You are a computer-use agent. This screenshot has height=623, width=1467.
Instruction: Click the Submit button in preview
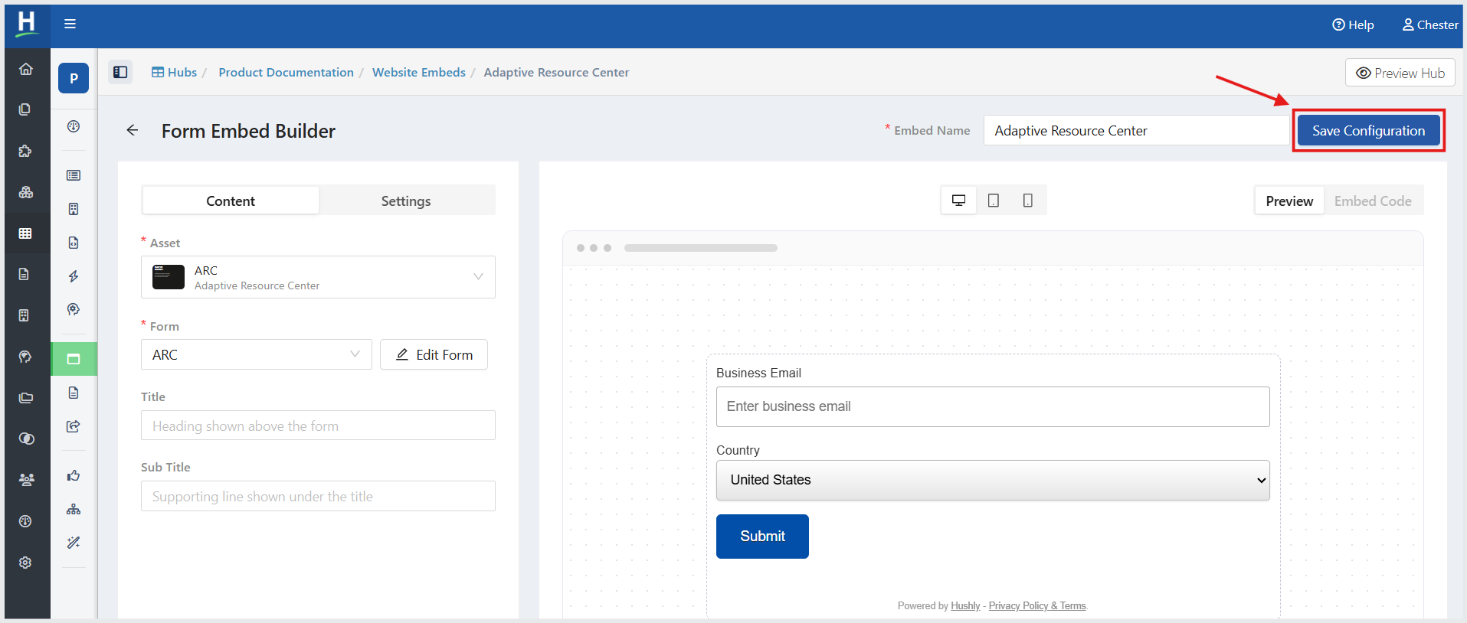[x=762, y=537]
